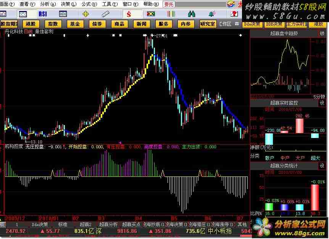Click the 委托 trading button
Screen dimensions: 329x239
(x=169, y=4)
